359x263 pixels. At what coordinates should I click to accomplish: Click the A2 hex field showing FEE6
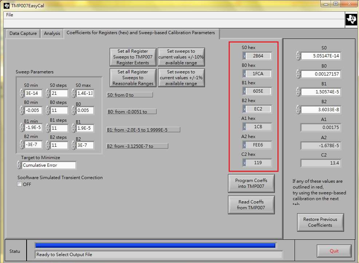(258, 145)
